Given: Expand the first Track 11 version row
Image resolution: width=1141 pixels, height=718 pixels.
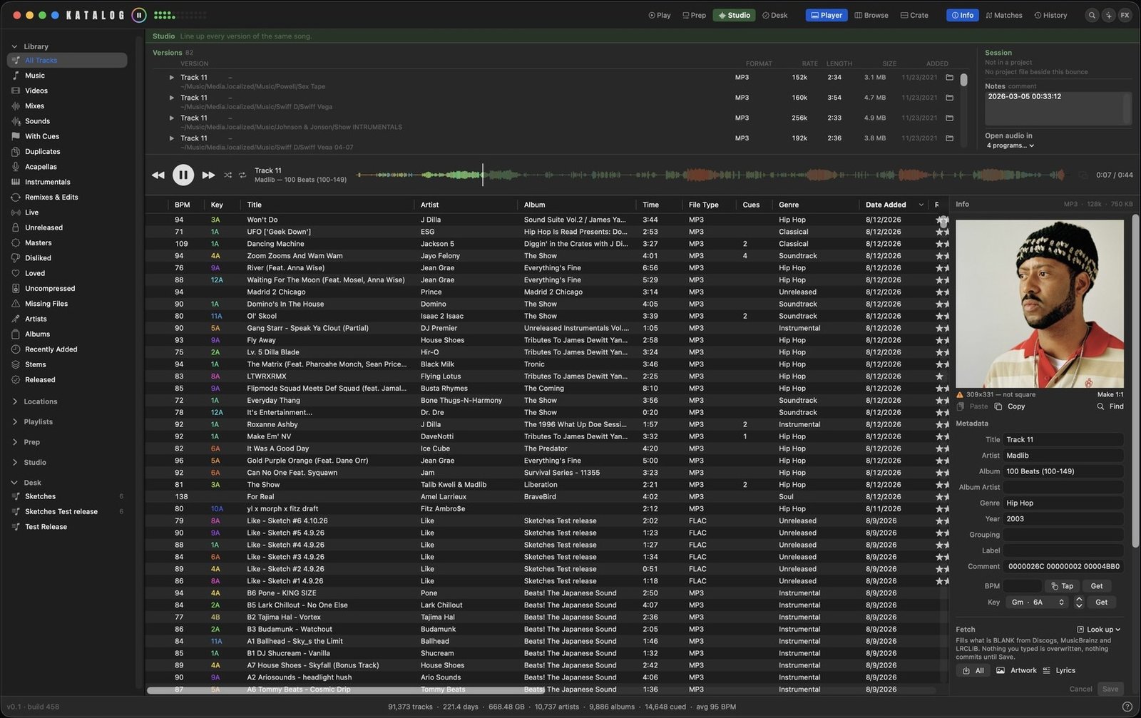Looking at the screenshot, I should point(171,77).
